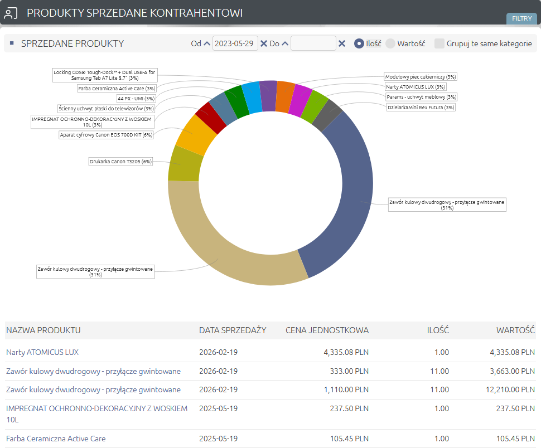Expand the Do date picker chevron
This screenshot has height=448, width=541.
click(x=285, y=43)
